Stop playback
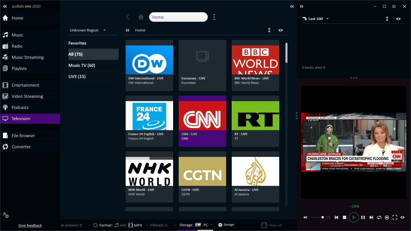 coord(345,217)
